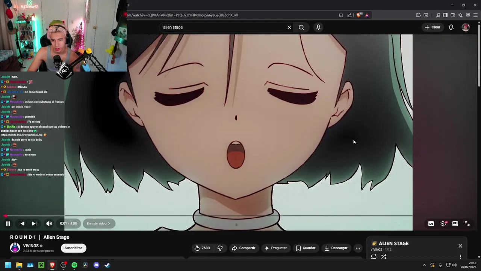Open Brave Rewards triangle icon
Viewport: 481px width, 271px height.
coord(367,15)
